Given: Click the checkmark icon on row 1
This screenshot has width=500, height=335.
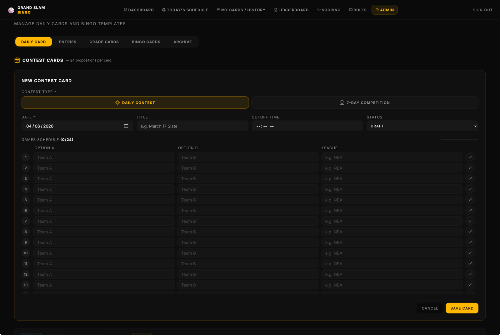Looking at the screenshot, I should (470, 157).
